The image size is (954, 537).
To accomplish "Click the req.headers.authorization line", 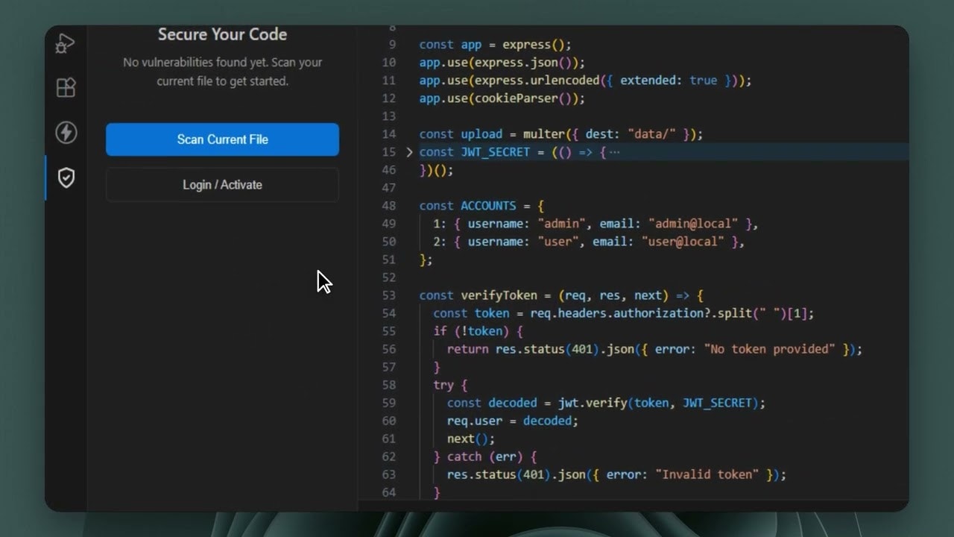I will [x=624, y=313].
